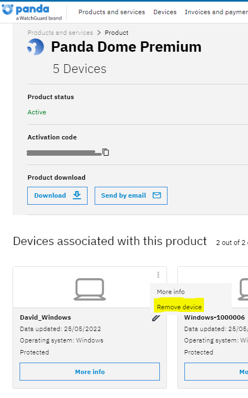This screenshot has width=248, height=398.
Task: Click More info button on Windows-1000006 card
Action: coord(216,372)
